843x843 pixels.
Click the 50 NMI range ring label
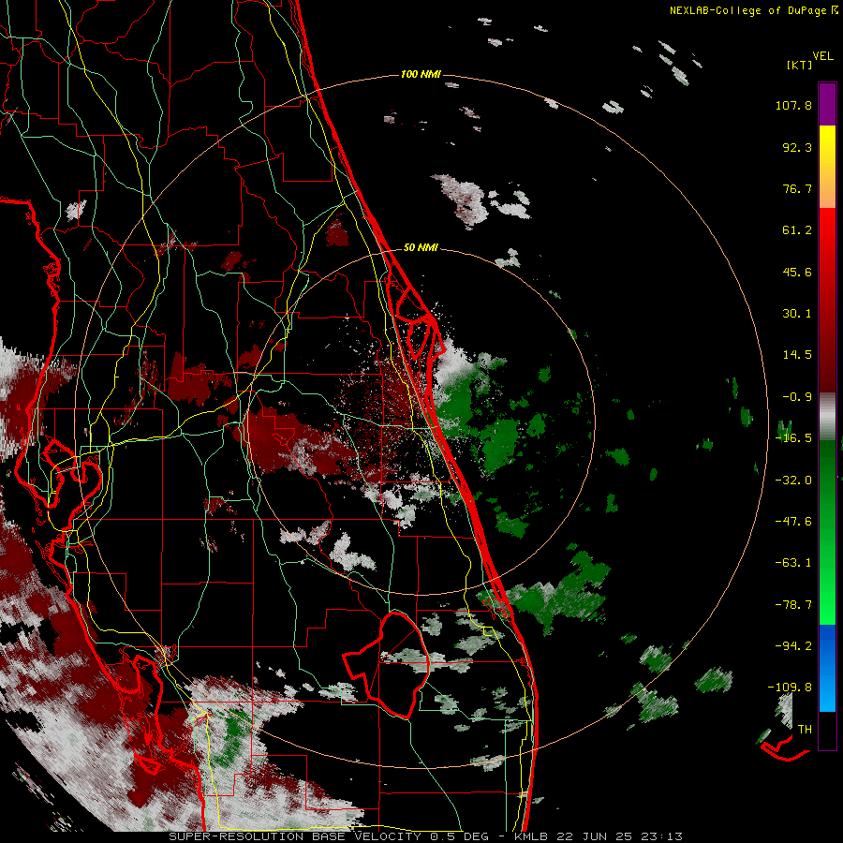click(421, 248)
